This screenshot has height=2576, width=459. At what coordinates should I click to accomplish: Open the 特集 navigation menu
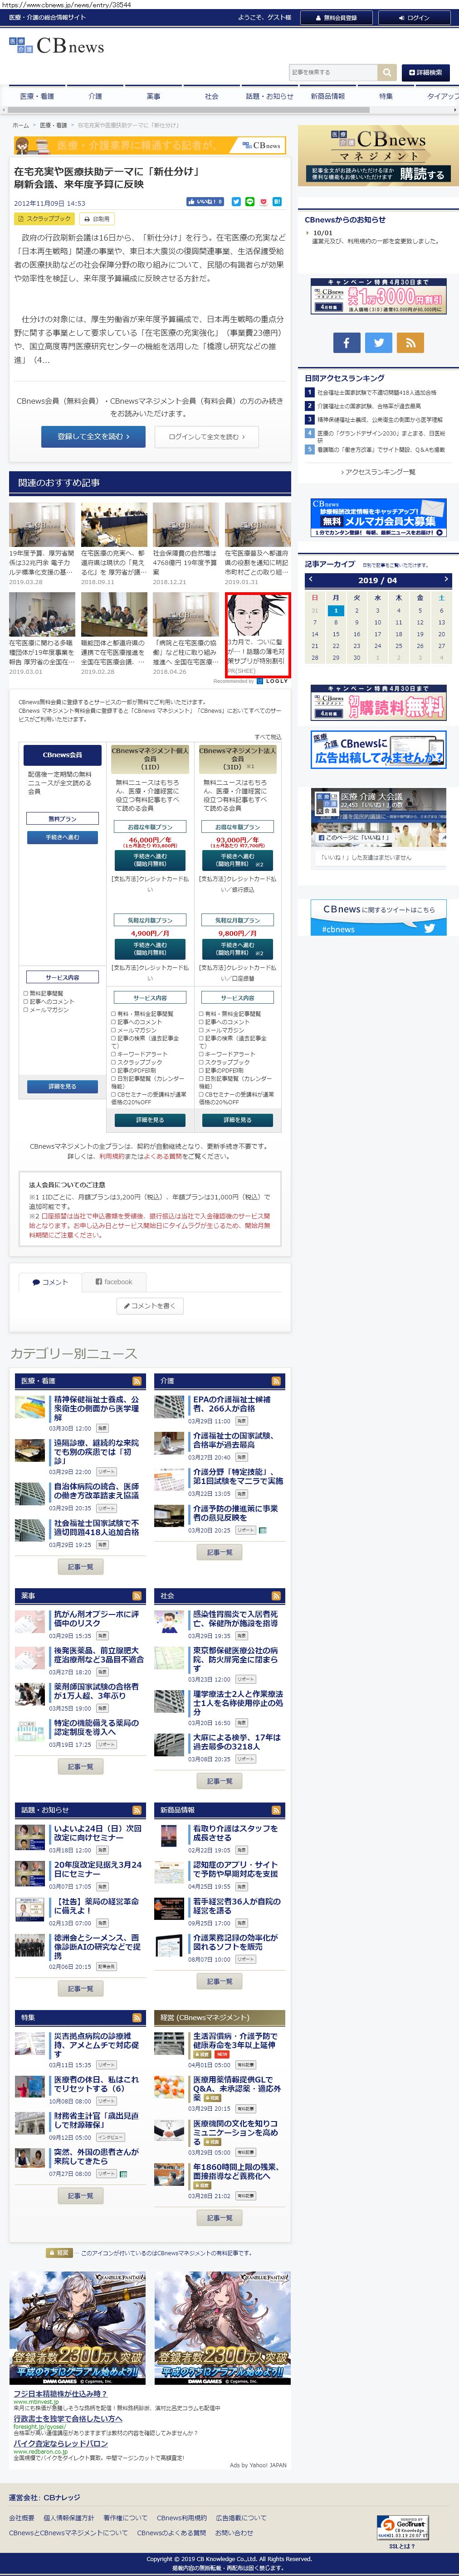tap(386, 97)
